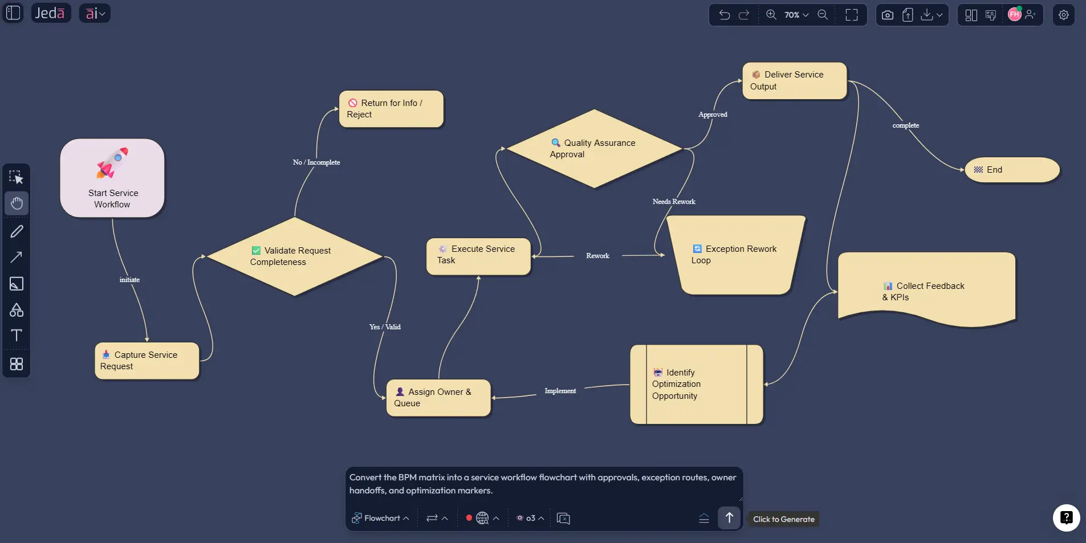Image resolution: width=1086 pixels, height=543 pixels.
Task: Open the ai menu next to Jeda logo
Action: pos(95,13)
